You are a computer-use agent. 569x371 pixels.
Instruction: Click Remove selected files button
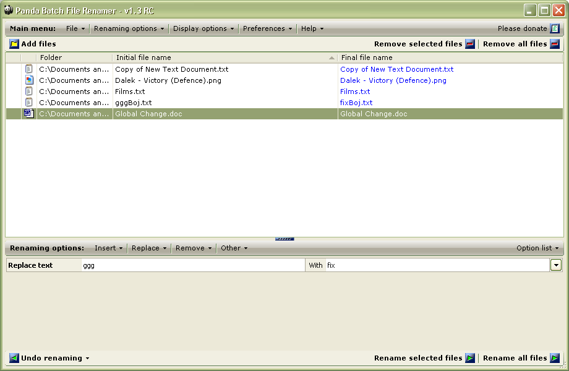pos(424,44)
